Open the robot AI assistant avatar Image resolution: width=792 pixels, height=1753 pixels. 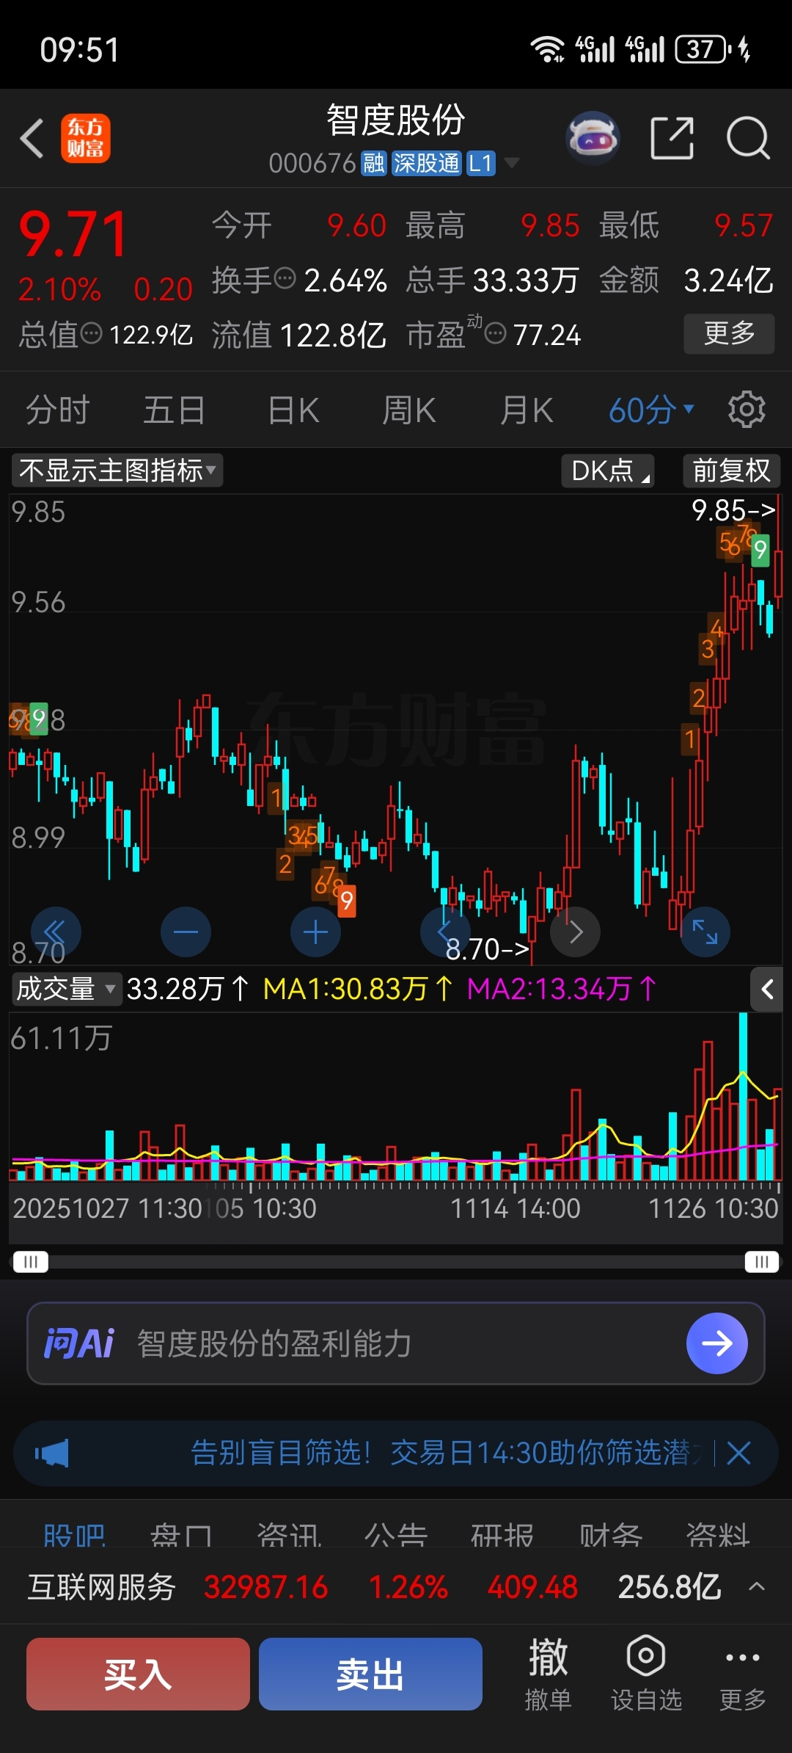[x=593, y=137]
